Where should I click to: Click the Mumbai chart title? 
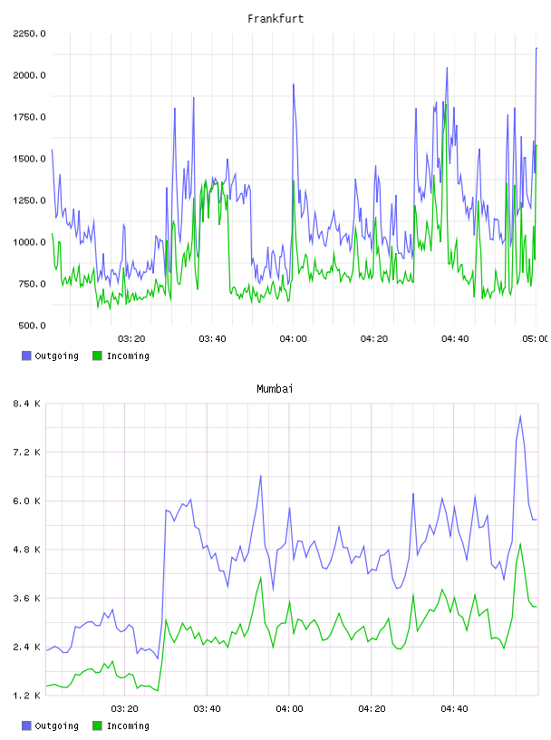pos(275,389)
